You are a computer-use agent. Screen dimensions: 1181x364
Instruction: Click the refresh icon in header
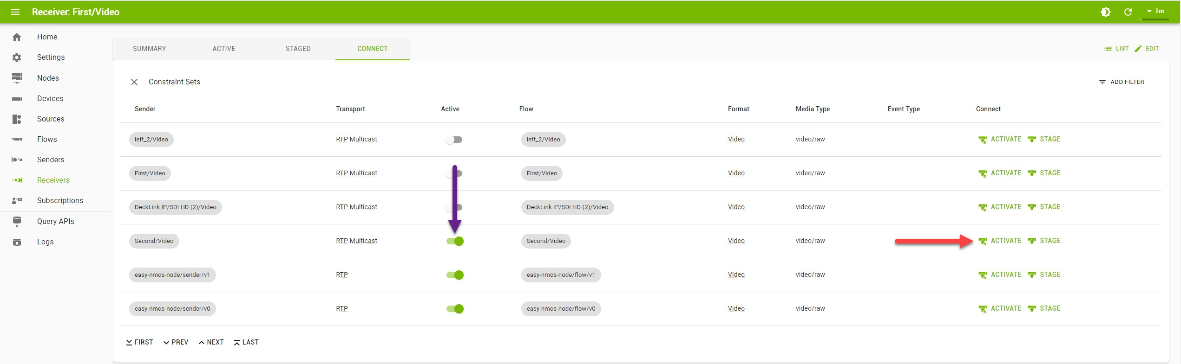[1128, 12]
